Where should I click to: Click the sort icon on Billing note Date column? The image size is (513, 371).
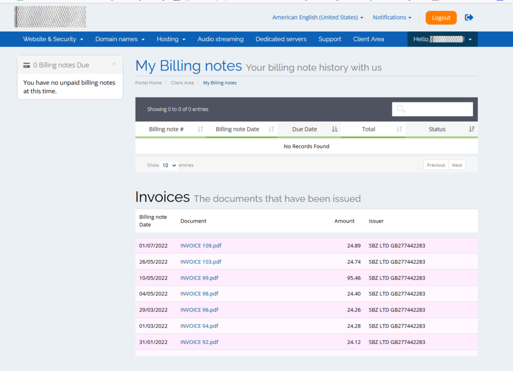pos(272,129)
